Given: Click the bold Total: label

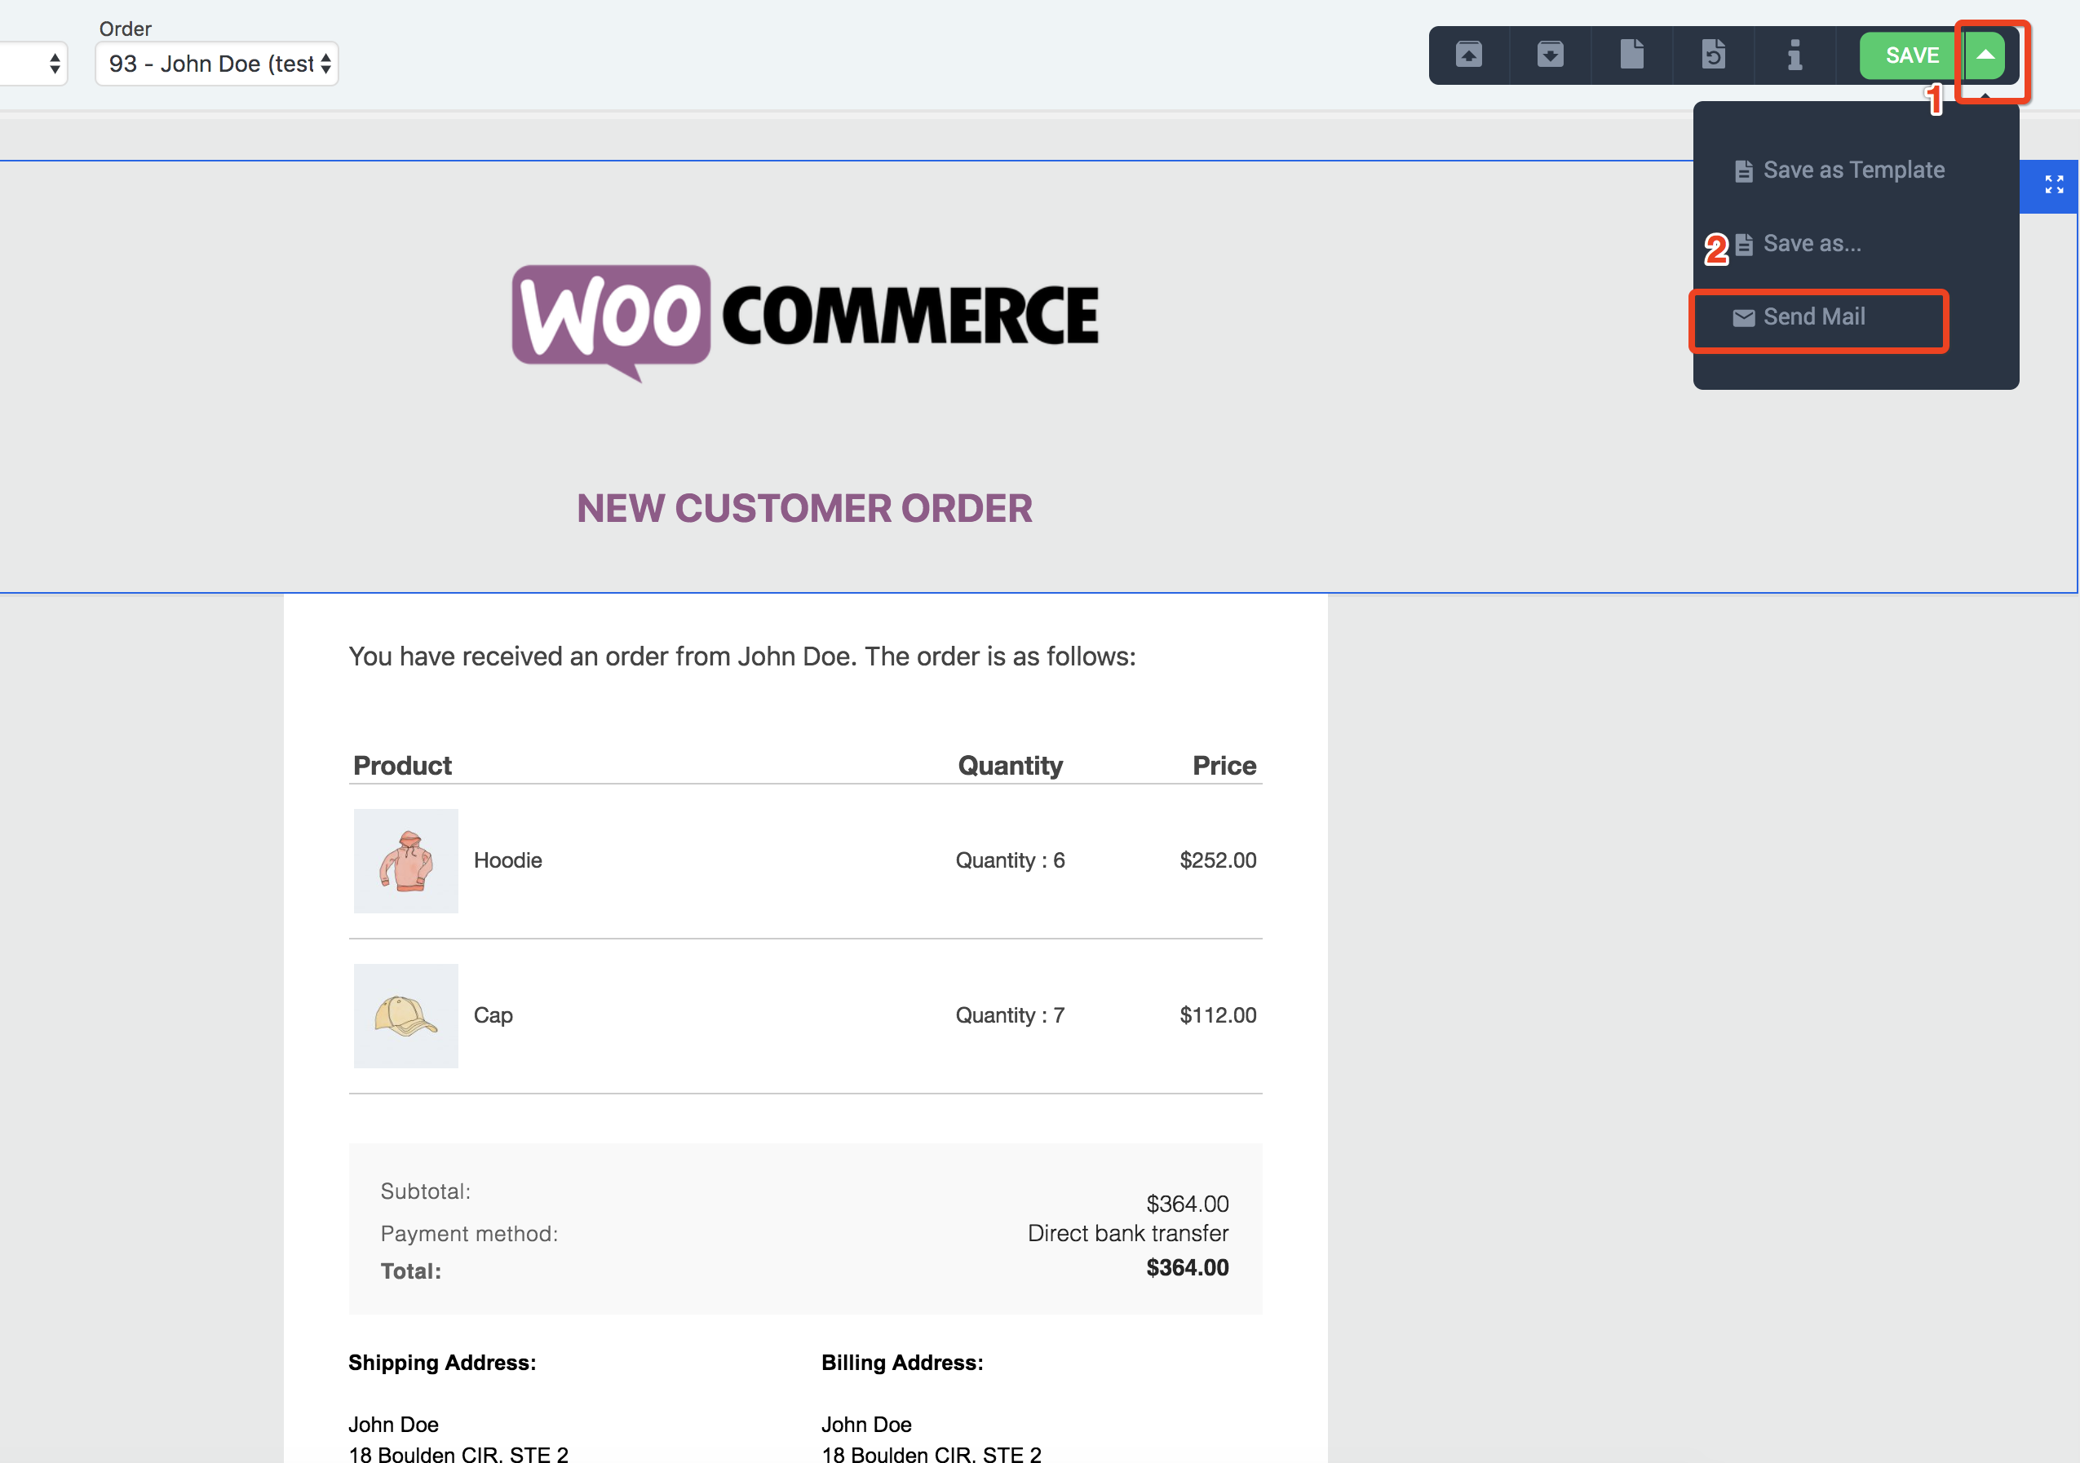Looking at the screenshot, I should (411, 1271).
